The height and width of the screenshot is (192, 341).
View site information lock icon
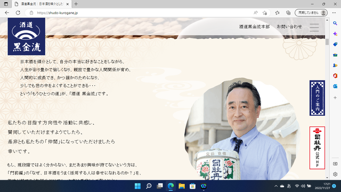[x=31, y=13]
